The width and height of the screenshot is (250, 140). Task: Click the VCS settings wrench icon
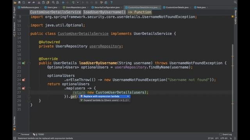click(x=102, y=3)
